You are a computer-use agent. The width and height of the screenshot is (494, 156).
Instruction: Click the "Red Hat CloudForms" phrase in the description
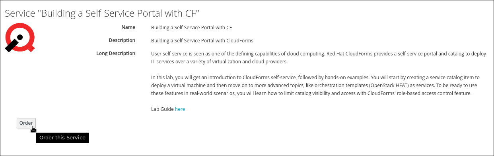(x=350, y=54)
